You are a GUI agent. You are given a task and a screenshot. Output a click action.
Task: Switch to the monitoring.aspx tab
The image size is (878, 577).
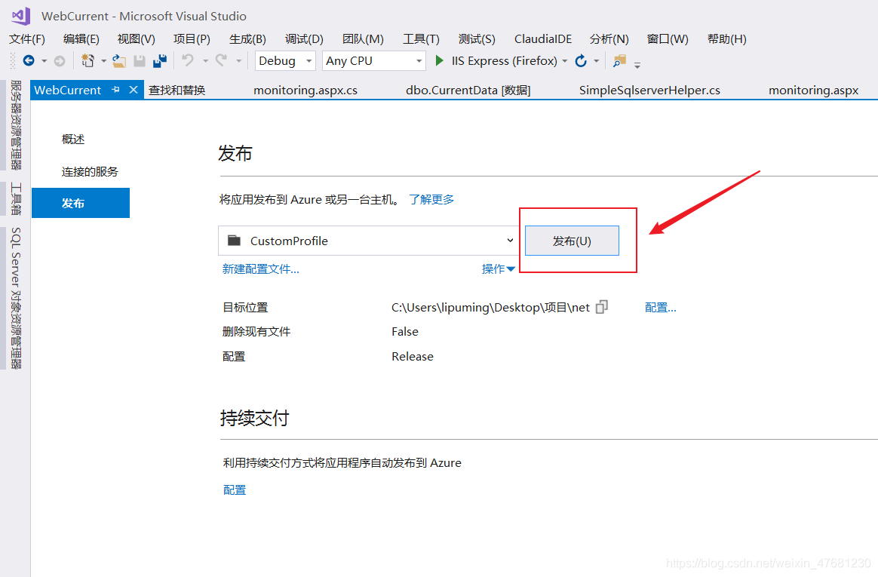tap(813, 90)
